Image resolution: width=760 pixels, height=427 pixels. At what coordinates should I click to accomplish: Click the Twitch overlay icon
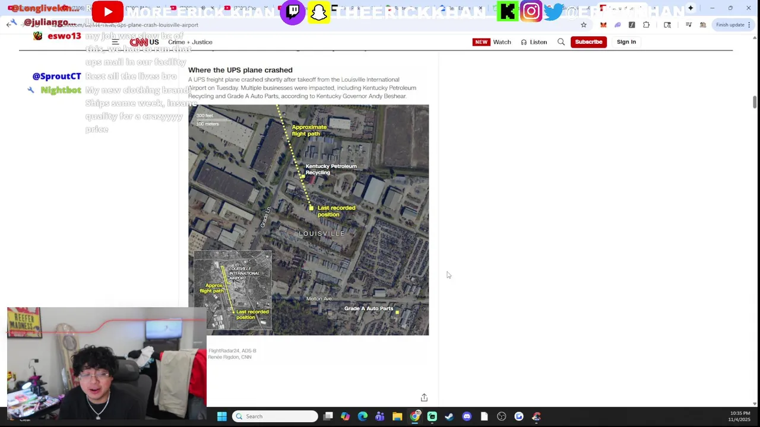293,12
